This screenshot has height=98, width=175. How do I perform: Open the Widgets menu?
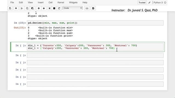point(73,2)
